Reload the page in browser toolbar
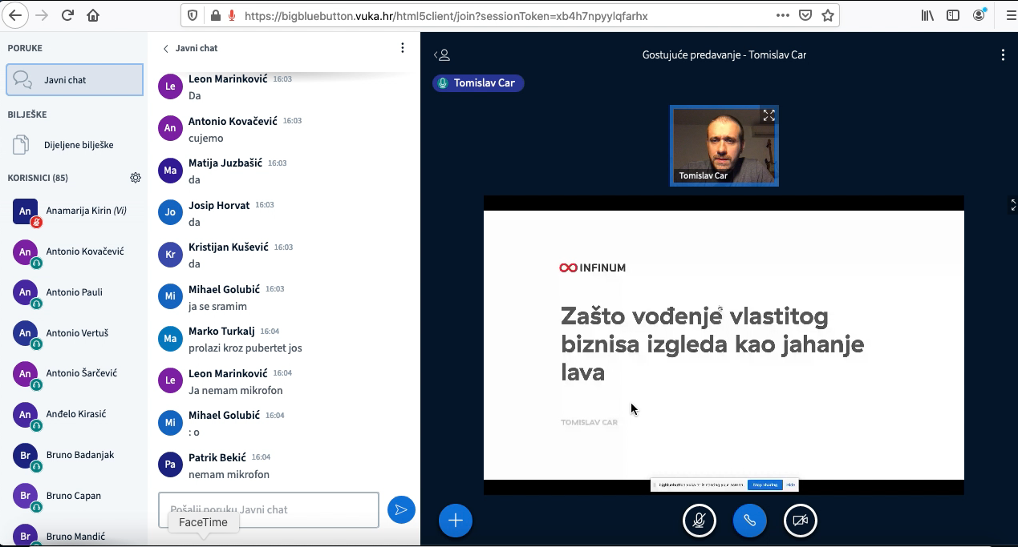Image resolution: width=1018 pixels, height=547 pixels. pos(67,15)
